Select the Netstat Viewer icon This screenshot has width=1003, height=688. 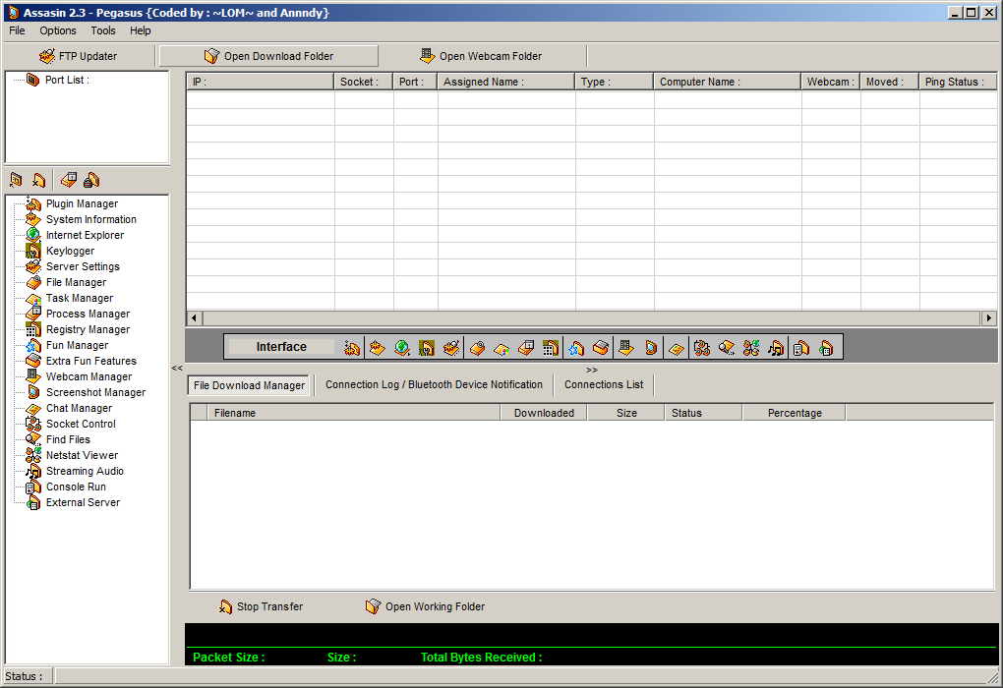click(33, 456)
